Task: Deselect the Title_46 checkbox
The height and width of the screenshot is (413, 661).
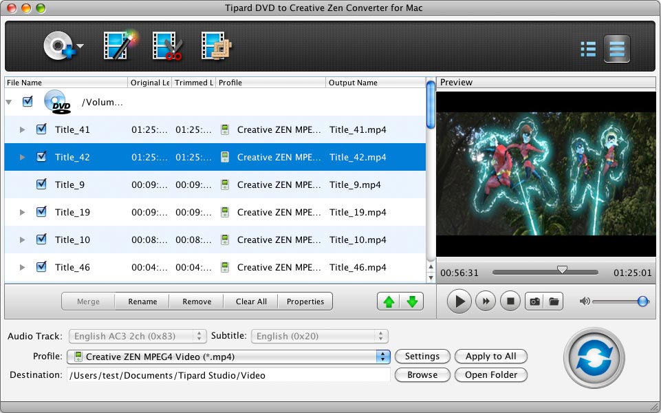Action: (43, 267)
